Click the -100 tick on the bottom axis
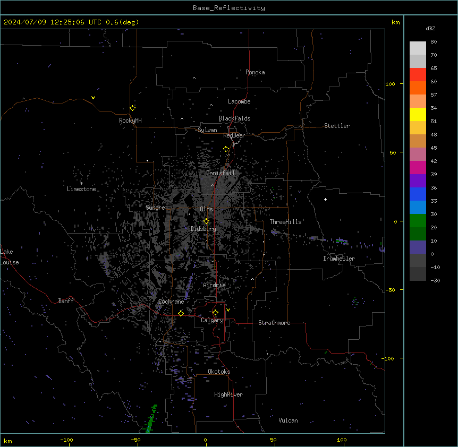Viewport: 458px width, 447px height. pos(66,440)
